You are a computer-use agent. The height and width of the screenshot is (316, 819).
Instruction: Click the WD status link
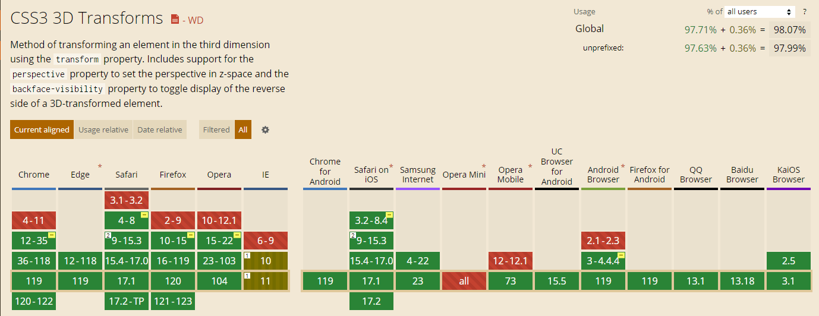pos(196,20)
